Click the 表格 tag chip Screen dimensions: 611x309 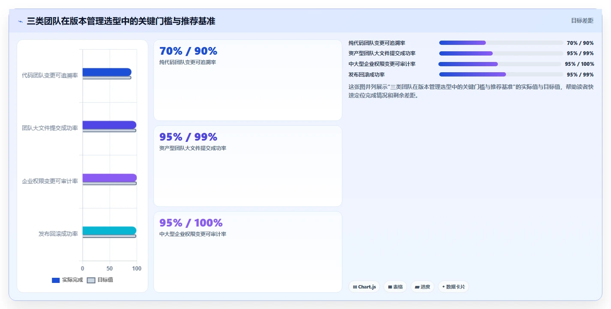(x=395, y=287)
